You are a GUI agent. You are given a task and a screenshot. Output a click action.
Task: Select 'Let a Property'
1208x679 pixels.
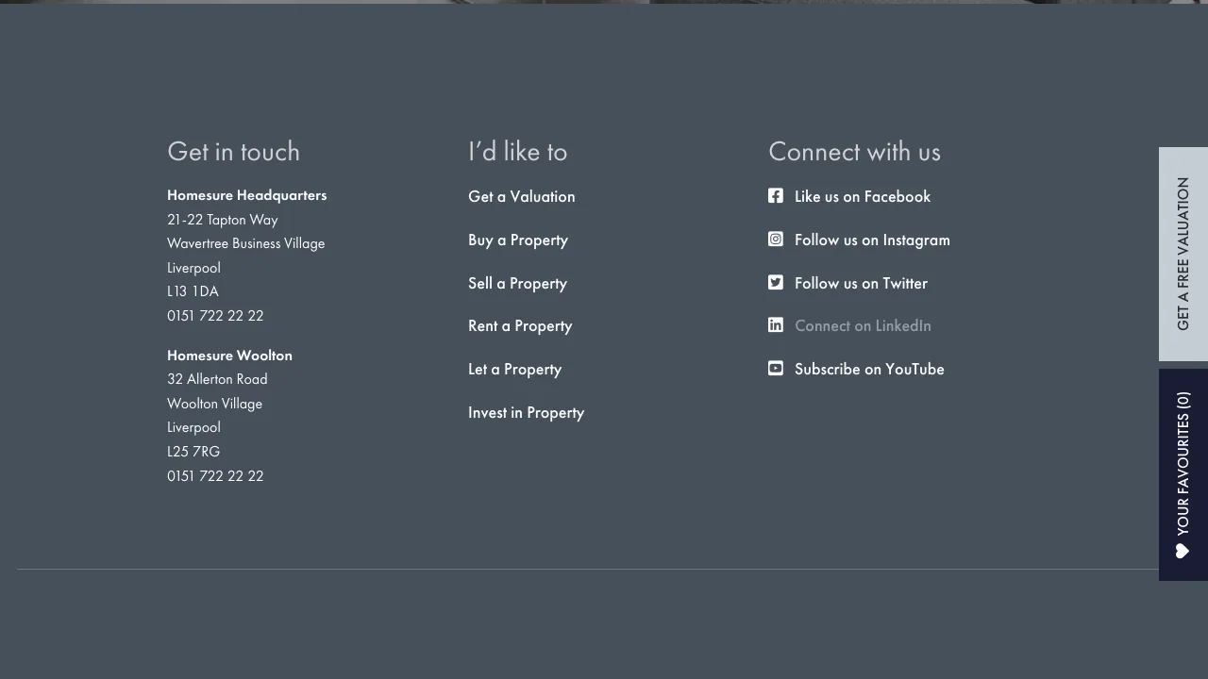pos(514,369)
